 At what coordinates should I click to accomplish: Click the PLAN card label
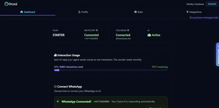pos(55,30)
